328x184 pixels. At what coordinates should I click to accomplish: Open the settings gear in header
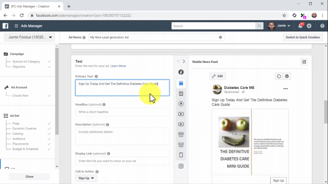pyautogui.click(x=309, y=26)
